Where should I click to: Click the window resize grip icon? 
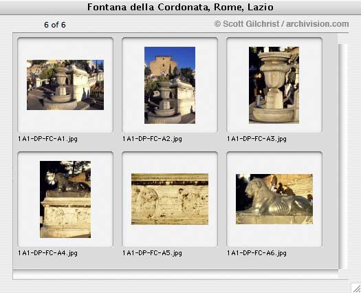[356, 288]
